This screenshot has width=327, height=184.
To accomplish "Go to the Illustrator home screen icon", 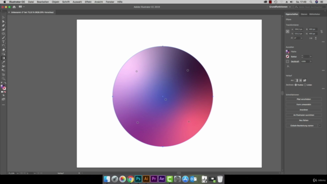I will [x=14, y=7].
